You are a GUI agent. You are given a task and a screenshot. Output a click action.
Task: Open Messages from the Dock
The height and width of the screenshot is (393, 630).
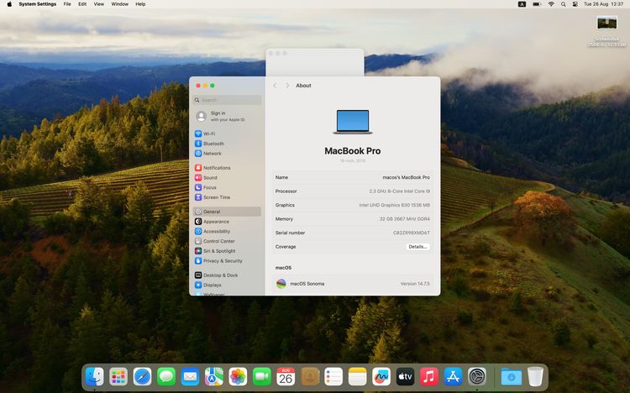(166, 377)
